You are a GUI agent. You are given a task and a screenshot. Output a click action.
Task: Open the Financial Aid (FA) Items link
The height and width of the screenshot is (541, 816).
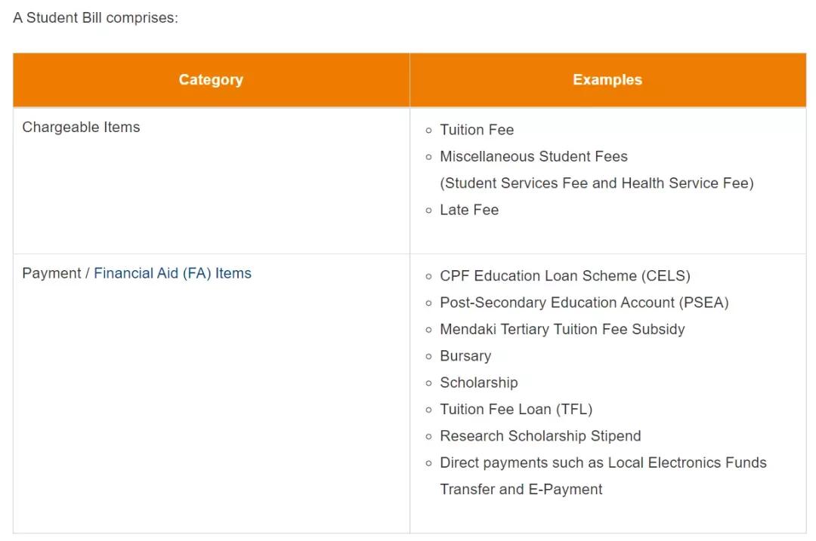click(x=172, y=273)
